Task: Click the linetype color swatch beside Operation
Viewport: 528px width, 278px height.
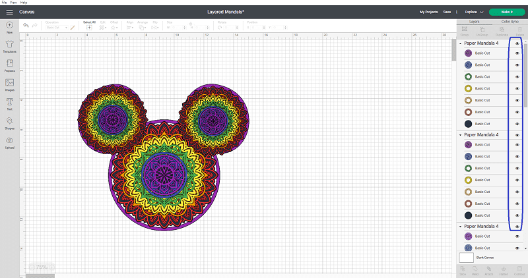Action: coord(73,28)
